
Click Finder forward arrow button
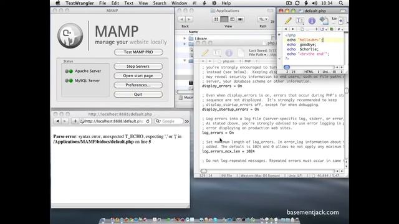189,19
